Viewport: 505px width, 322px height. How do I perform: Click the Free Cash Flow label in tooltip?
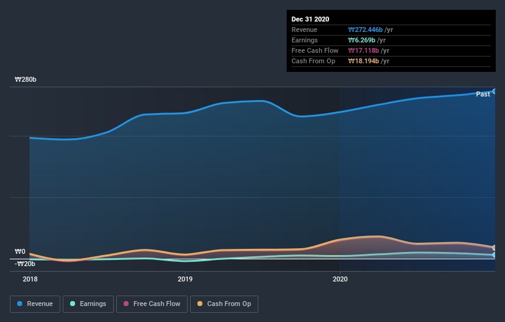point(315,51)
